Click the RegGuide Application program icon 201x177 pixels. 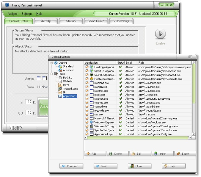pos(92,79)
